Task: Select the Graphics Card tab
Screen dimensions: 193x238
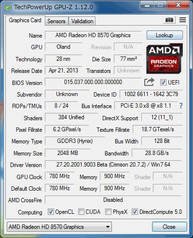Action: pyautogui.click(x=25, y=20)
